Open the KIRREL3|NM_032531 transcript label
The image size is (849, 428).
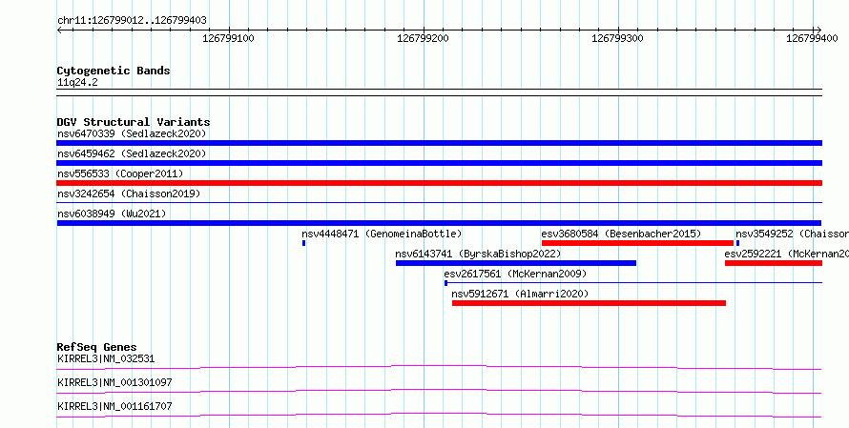(x=106, y=358)
